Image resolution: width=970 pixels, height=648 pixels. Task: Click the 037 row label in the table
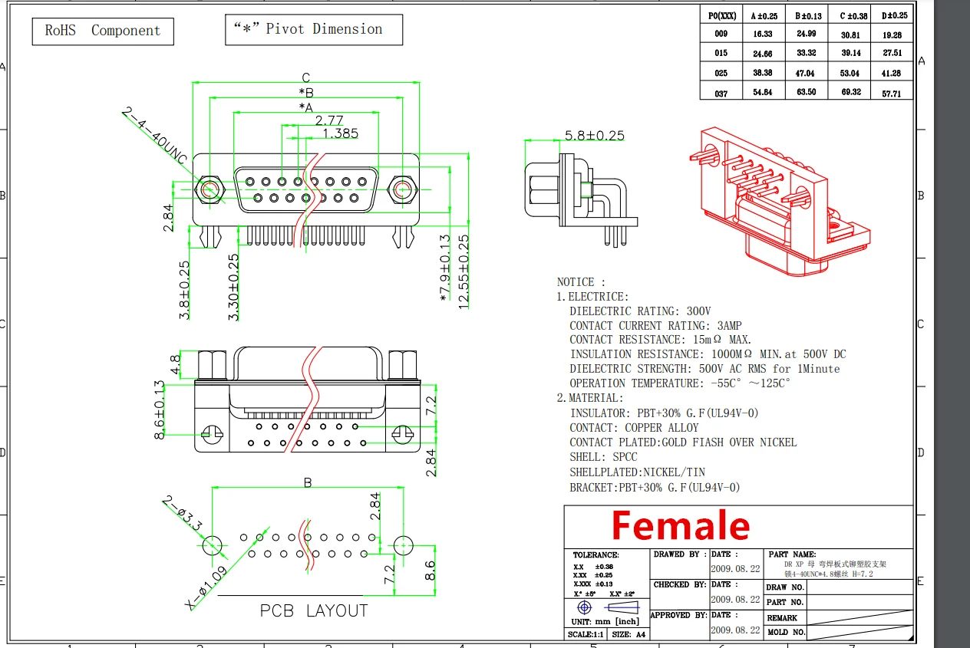(721, 94)
